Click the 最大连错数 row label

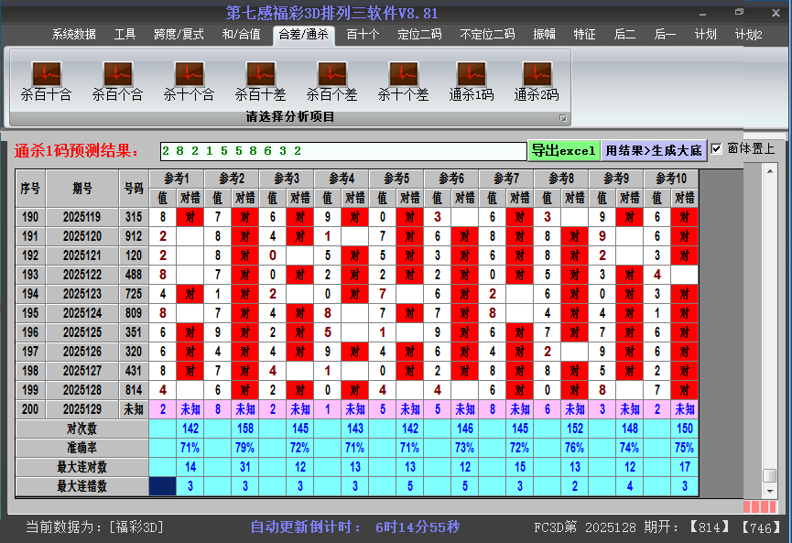81,486
